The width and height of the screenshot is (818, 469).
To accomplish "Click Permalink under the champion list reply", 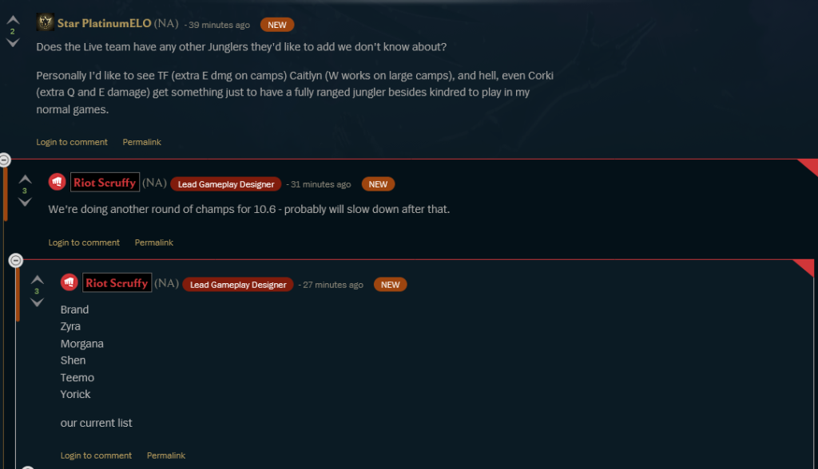I will click(166, 455).
